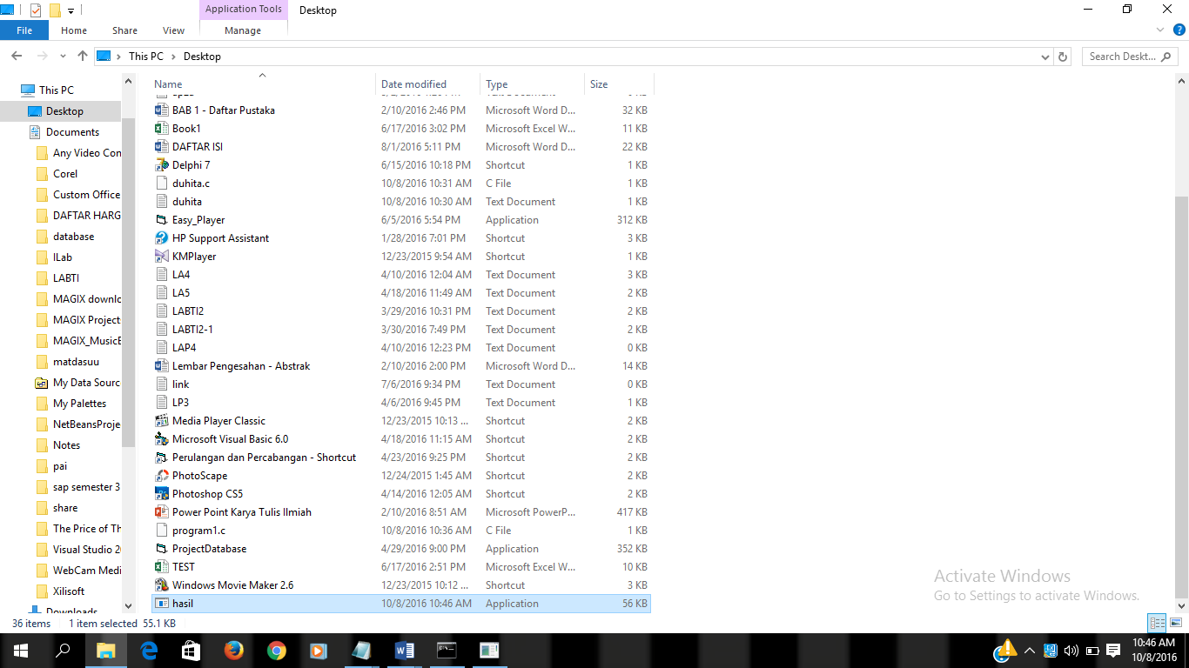1189x668 pixels.
Task: Click the Excel icon next to Book1
Action: tap(161, 129)
